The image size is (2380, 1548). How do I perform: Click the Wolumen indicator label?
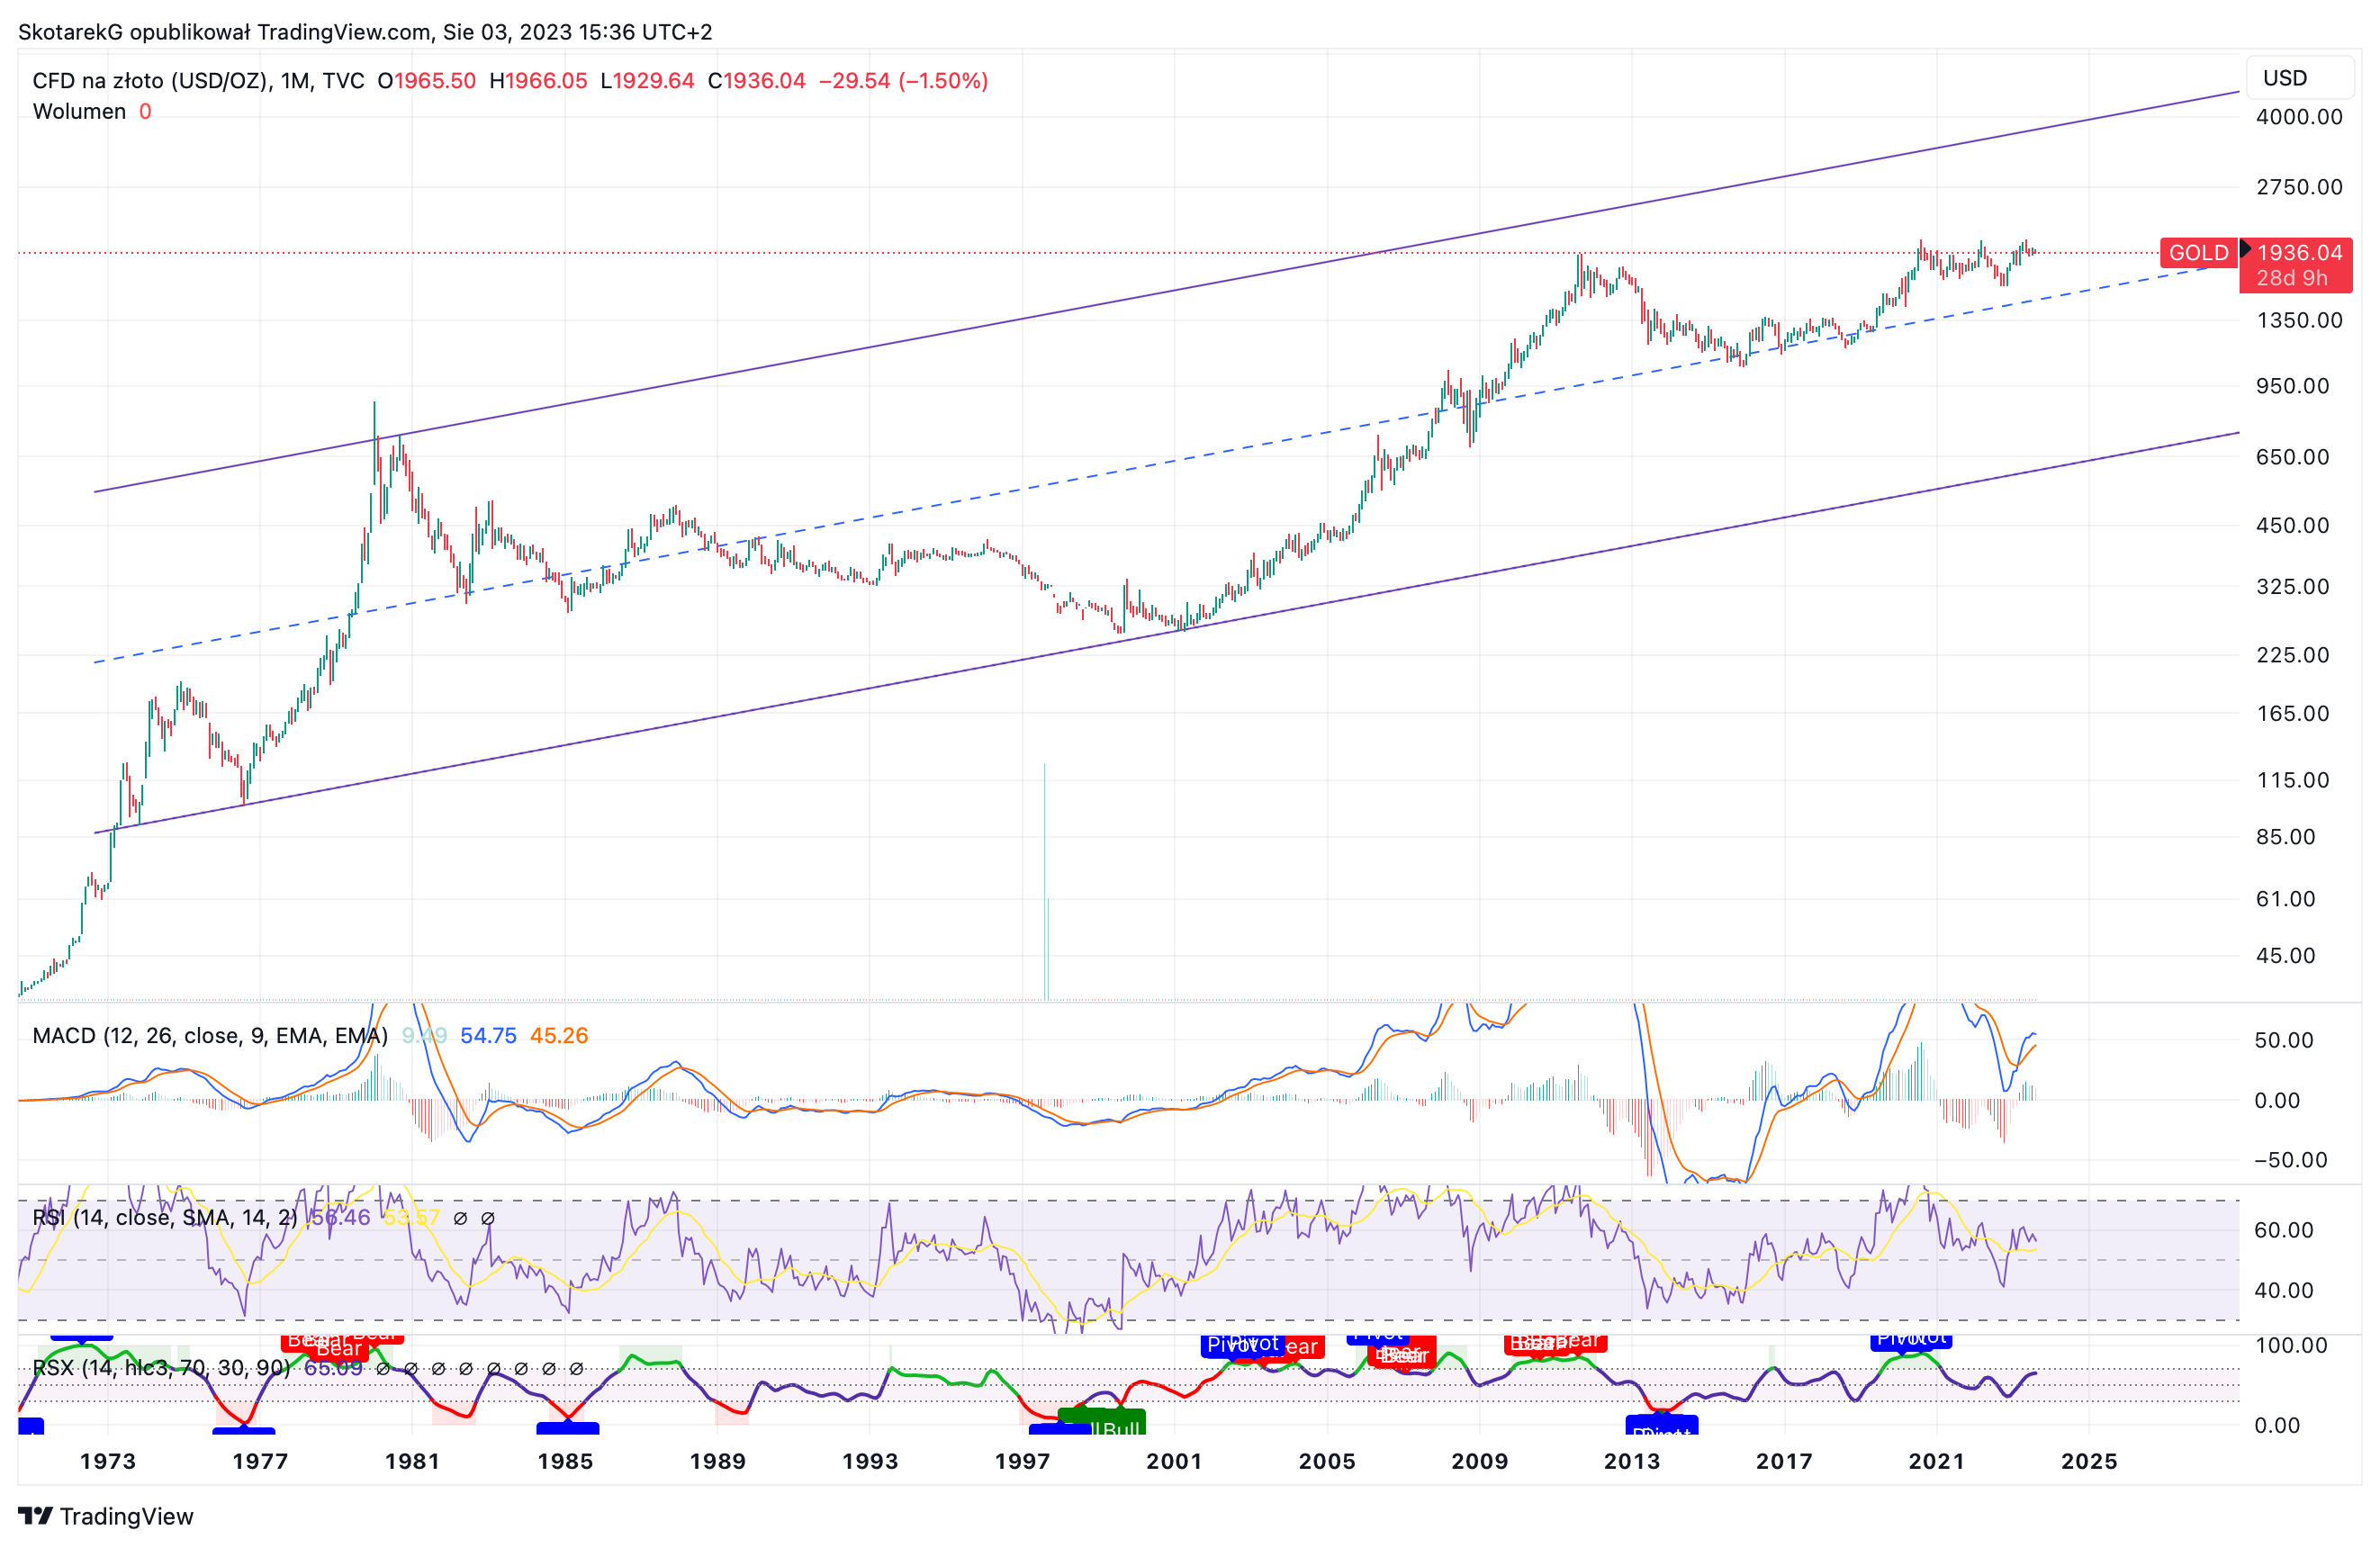pyautogui.click(x=79, y=111)
